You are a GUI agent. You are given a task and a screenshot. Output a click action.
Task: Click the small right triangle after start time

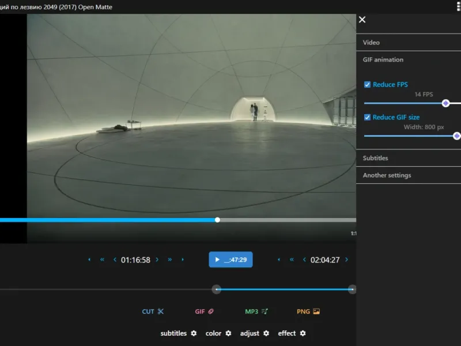(183, 259)
